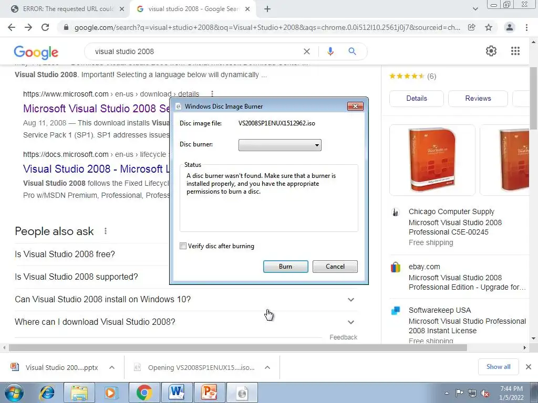This screenshot has height=403, width=538.
Task: Open the Windows Start orb
Action: (14, 393)
